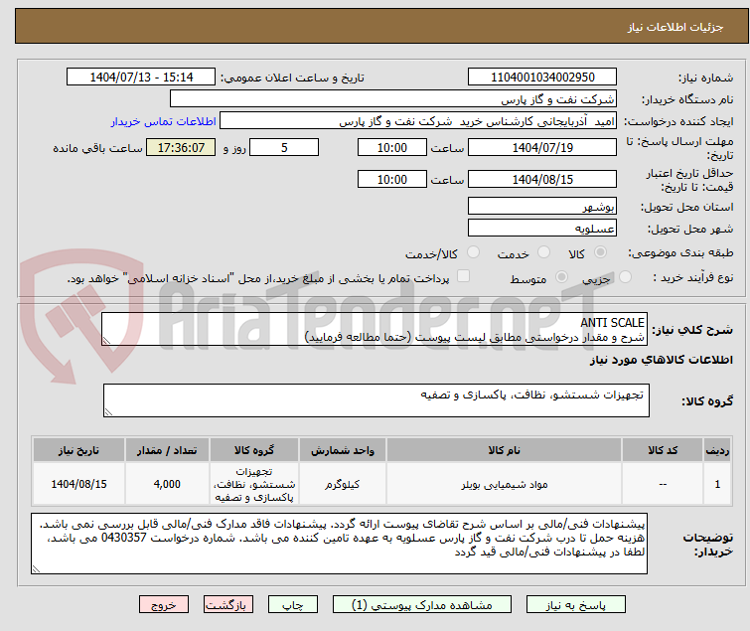
Task: Click the announcement date field 1404/07/13 - 15:14
Action: pyautogui.click(x=141, y=78)
